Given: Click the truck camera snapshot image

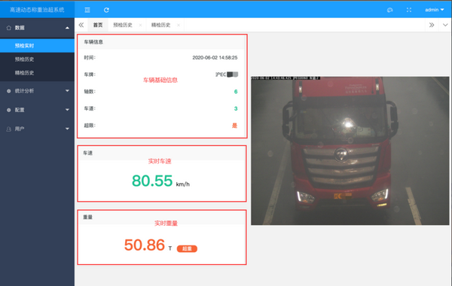Looking at the screenshot, I should click(x=350, y=151).
